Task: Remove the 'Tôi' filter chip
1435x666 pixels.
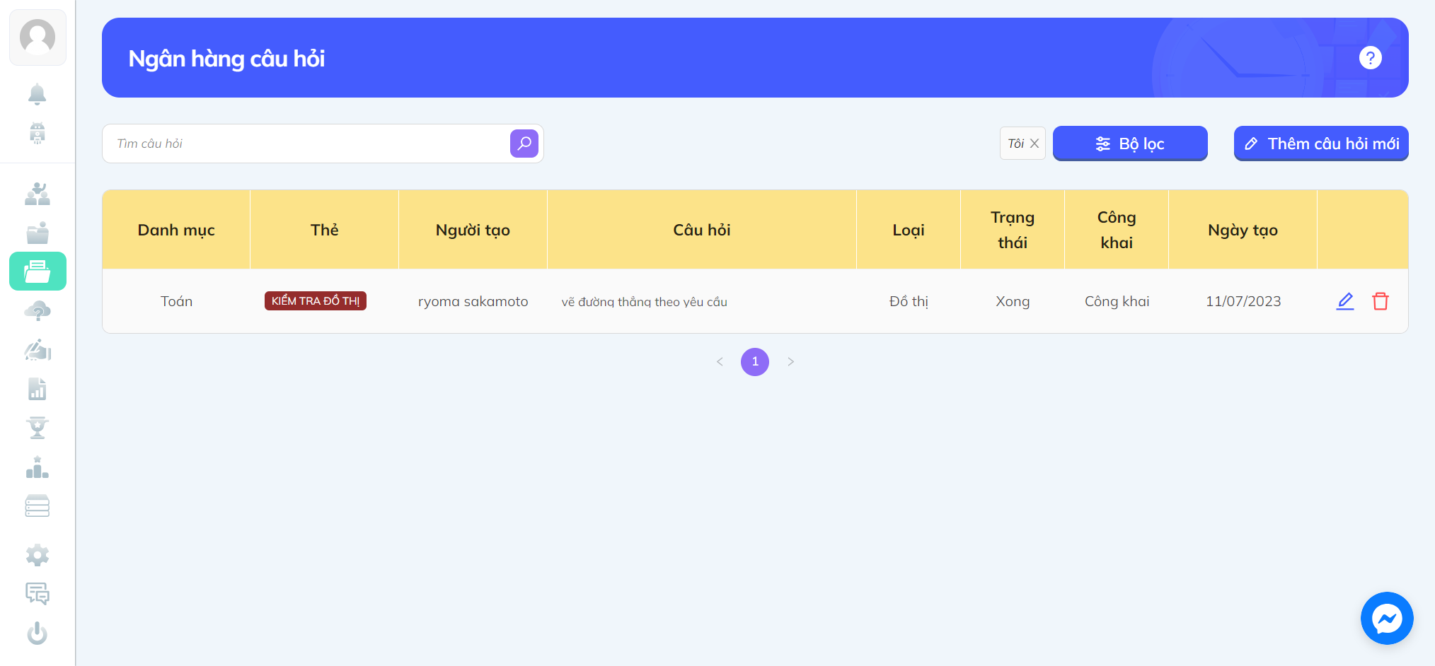Action: (1035, 144)
